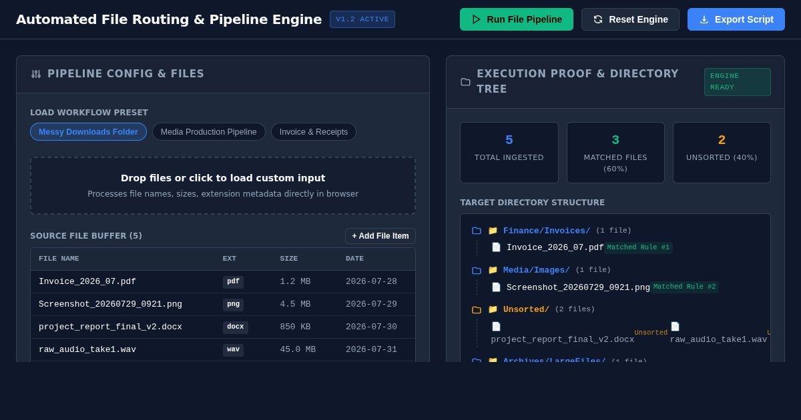The width and height of the screenshot is (801, 420).
Task: Click the folder icon beside Execution Proof heading
Action: pyautogui.click(x=465, y=82)
